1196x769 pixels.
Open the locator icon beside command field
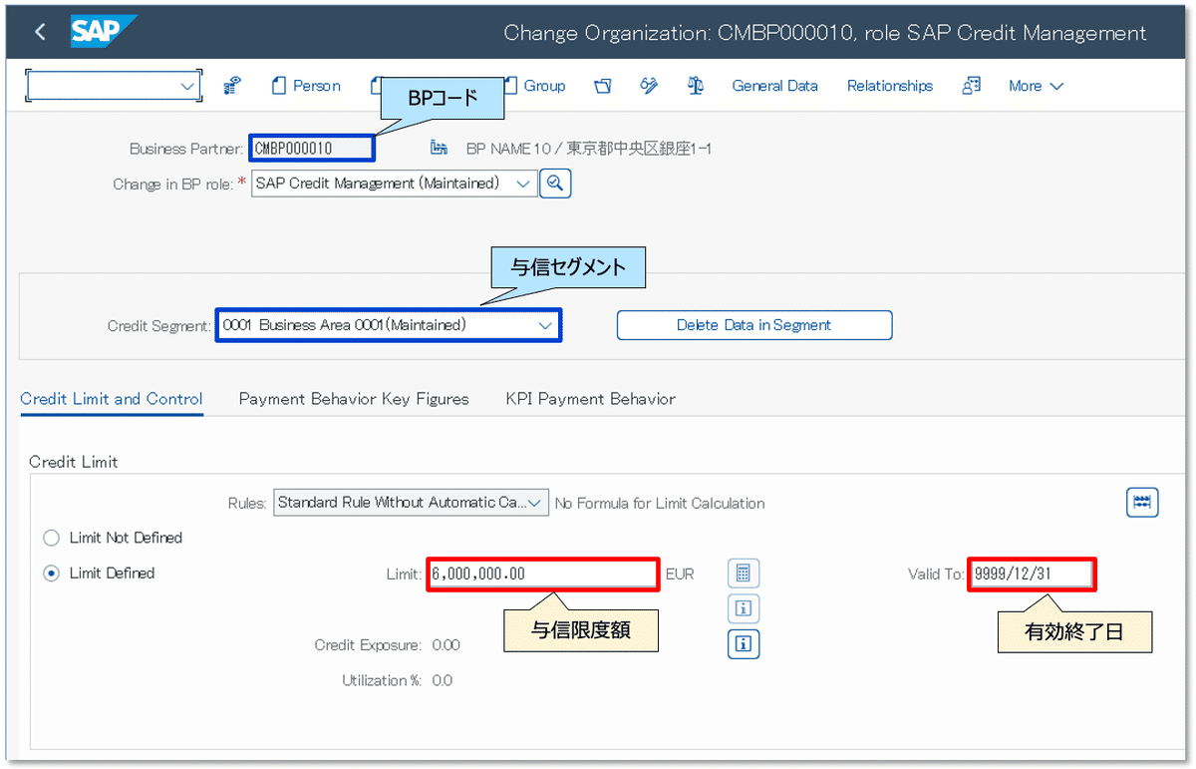coord(232,86)
